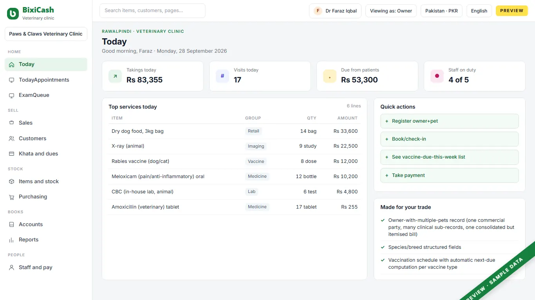
Task: Open the See vaccine-due-this-week list action
Action: pos(450,157)
